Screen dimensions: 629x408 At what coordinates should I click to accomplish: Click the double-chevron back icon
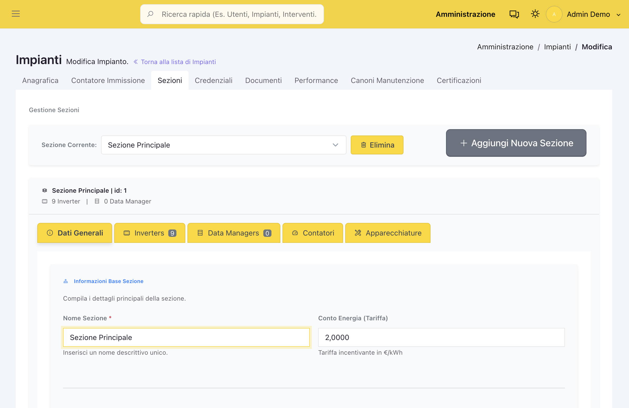coord(135,62)
